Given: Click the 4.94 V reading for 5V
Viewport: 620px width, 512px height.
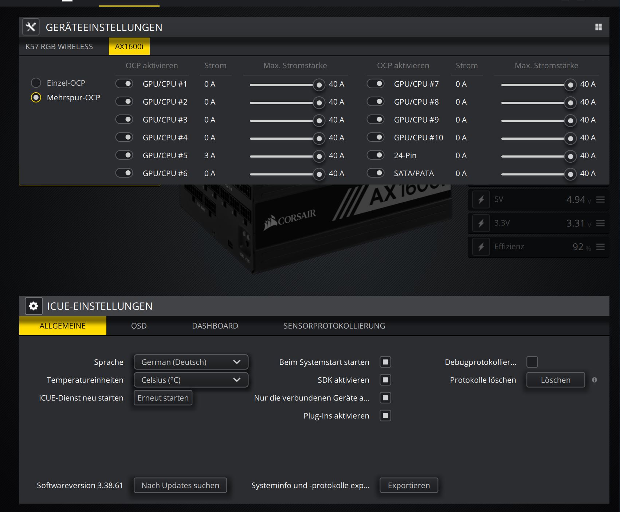Looking at the screenshot, I should click(x=578, y=199).
